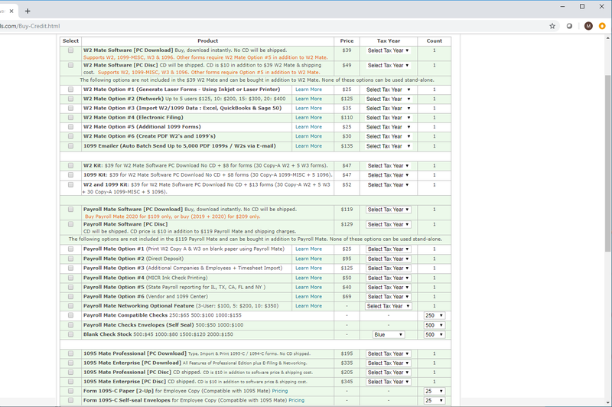This screenshot has width=612, height=407.
Task: Open Tax Year dropdown for 1099 Emailer
Action: [389, 146]
